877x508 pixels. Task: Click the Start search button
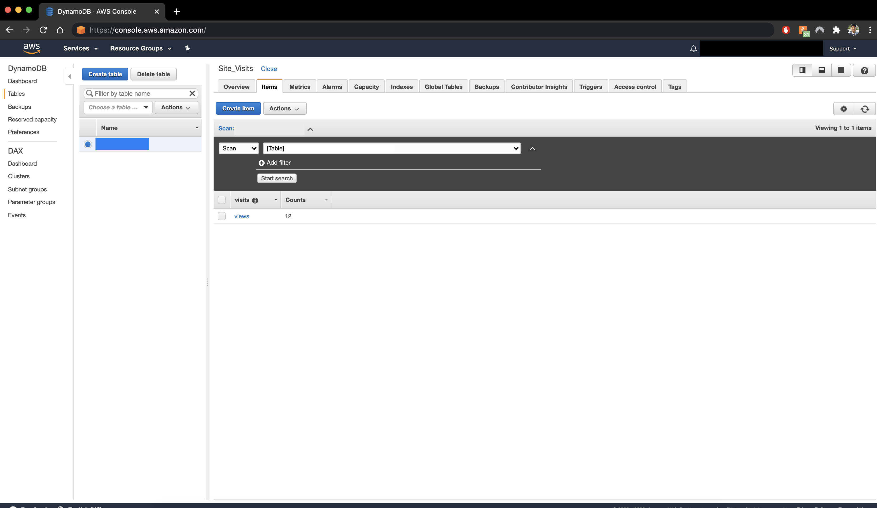coord(277,178)
